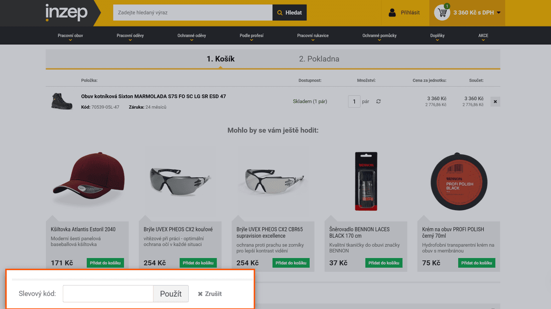Click the inzep logo
551x309 pixels.
[66, 12]
